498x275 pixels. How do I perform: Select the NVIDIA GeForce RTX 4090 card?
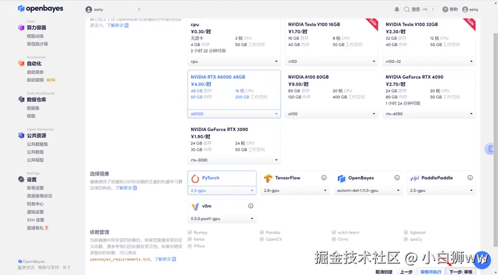tap(429, 94)
